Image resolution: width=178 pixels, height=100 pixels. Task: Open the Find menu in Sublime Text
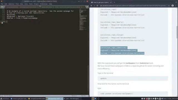pos(17,4)
